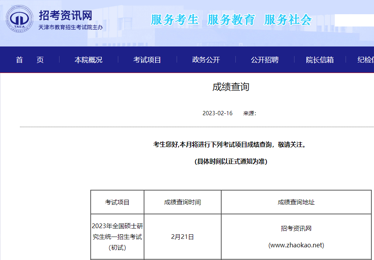Click the 考试项目 table column header

point(117,202)
